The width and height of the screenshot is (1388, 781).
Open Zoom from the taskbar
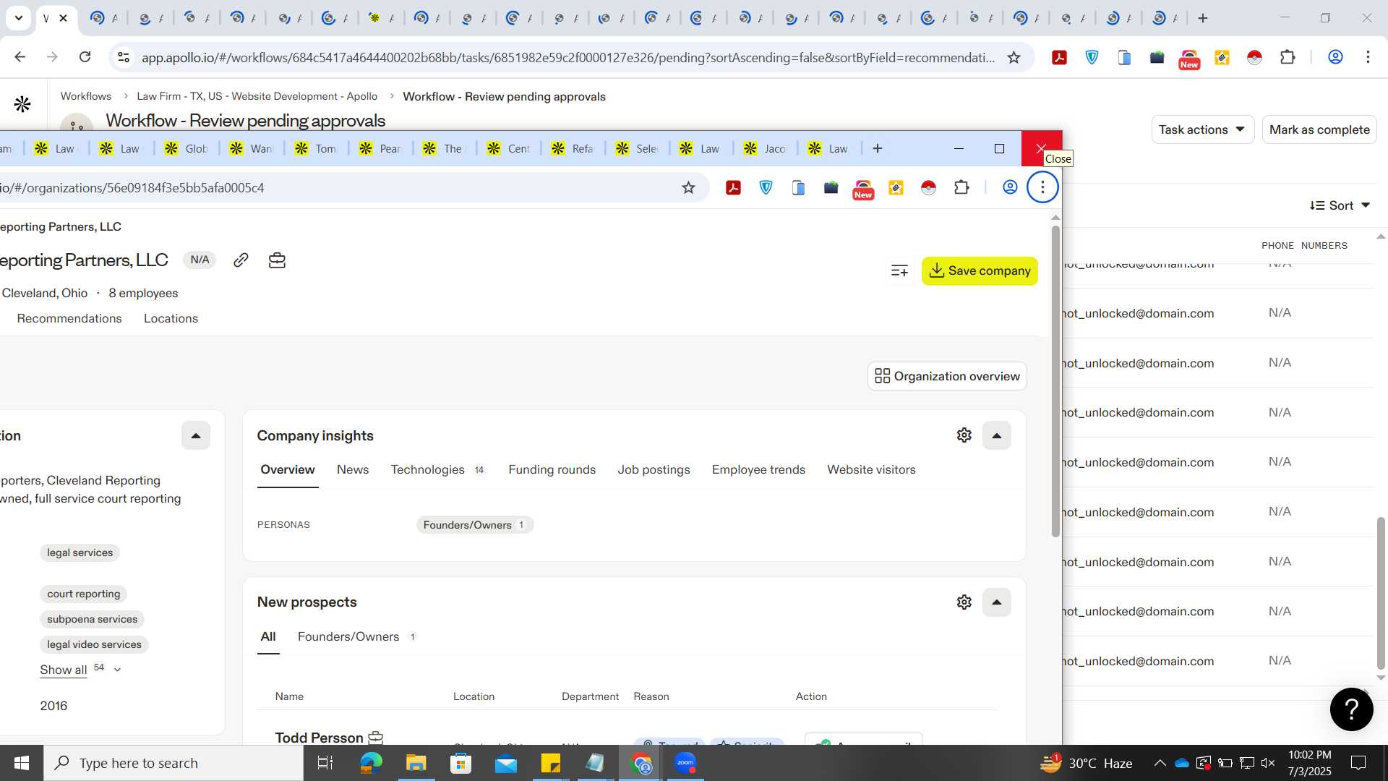click(685, 763)
